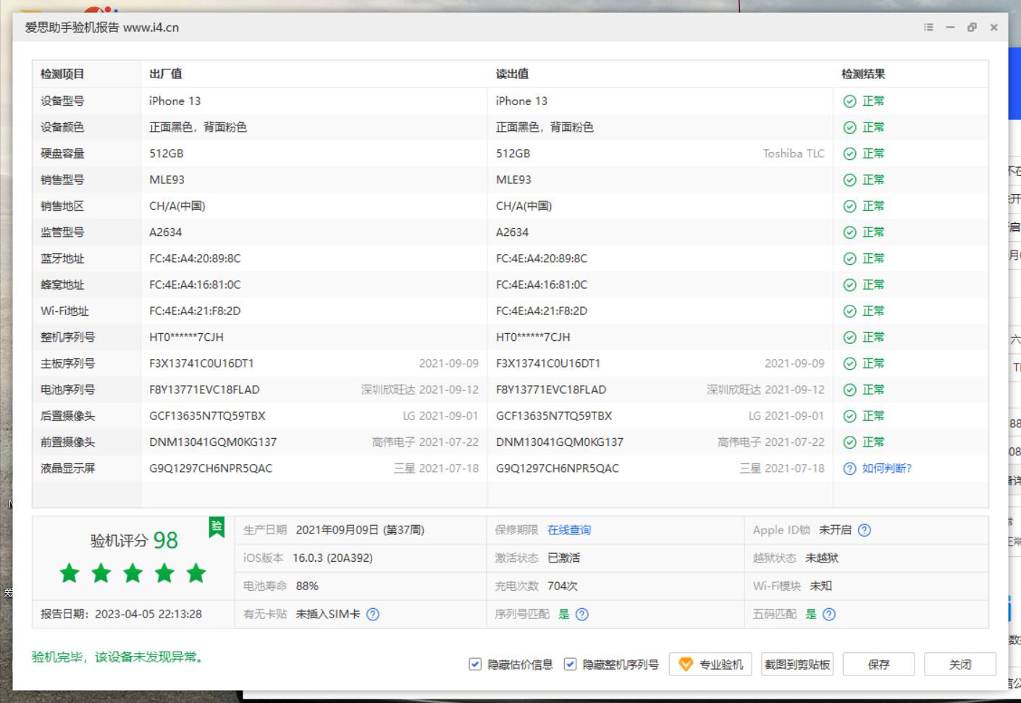Viewport: 1021px width, 703px height.
Task: Select read battery serial F8Y13771EVC18FLAD
Action: point(551,390)
